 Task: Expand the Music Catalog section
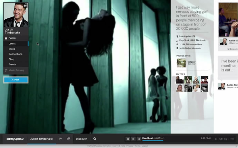pyautogui.click(x=16, y=70)
